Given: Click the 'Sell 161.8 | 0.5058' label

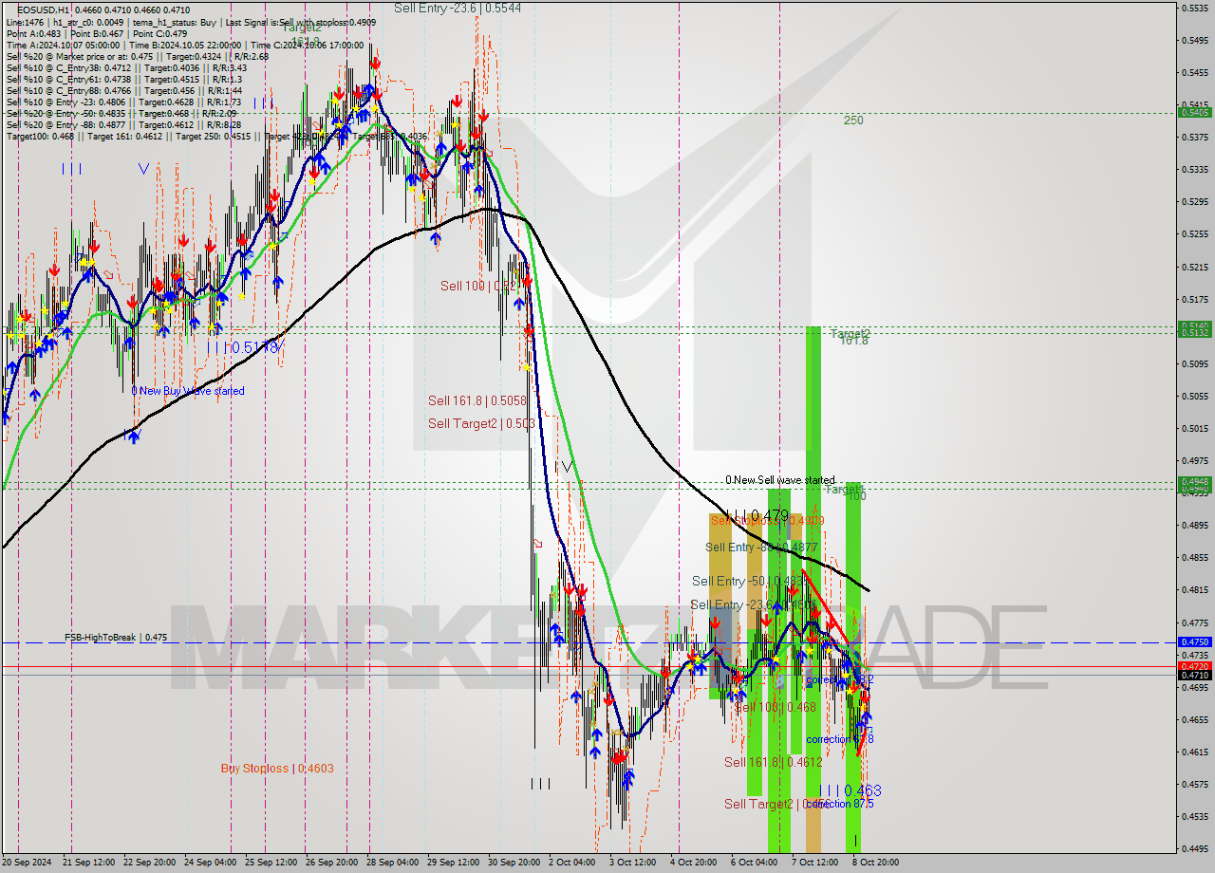Looking at the screenshot, I should click(477, 400).
